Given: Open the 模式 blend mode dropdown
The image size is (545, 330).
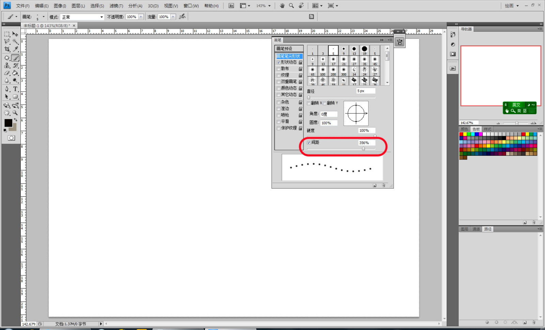Looking at the screenshot, I should coord(82,17).
